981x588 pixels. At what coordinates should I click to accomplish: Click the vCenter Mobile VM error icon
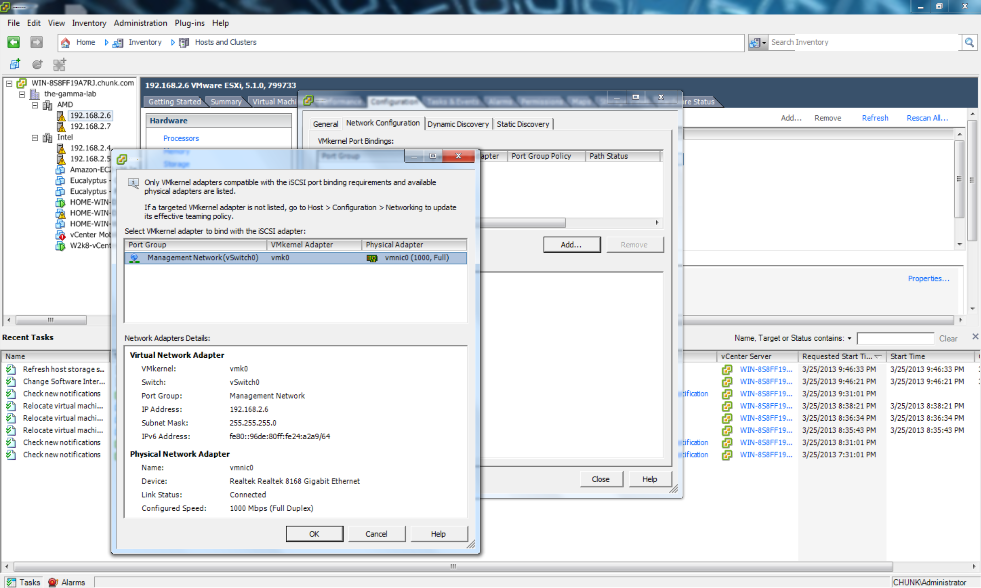tap(60, 235)
